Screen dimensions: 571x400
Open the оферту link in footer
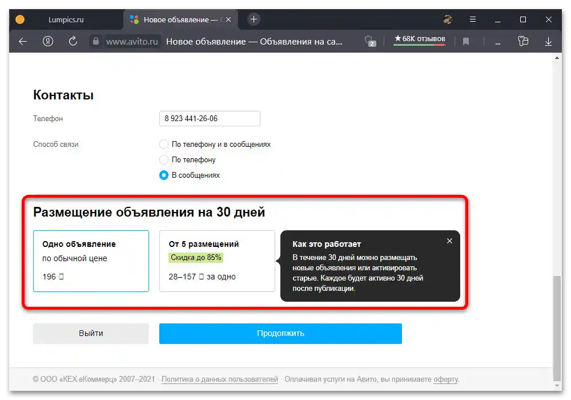pos(446,379)
